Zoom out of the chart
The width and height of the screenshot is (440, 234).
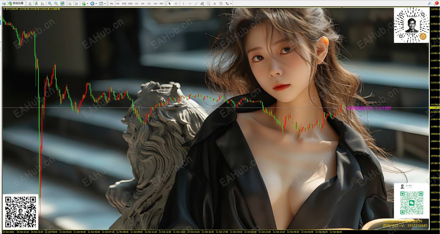pos(56,4)
